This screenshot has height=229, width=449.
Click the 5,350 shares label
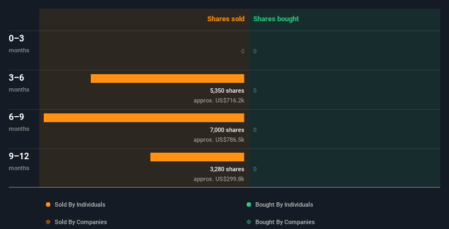click(227, 91)
